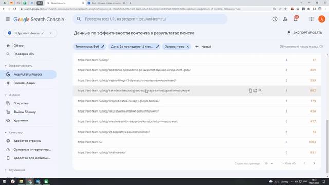Open File Explorer from the taskbar

click(21, 181)
